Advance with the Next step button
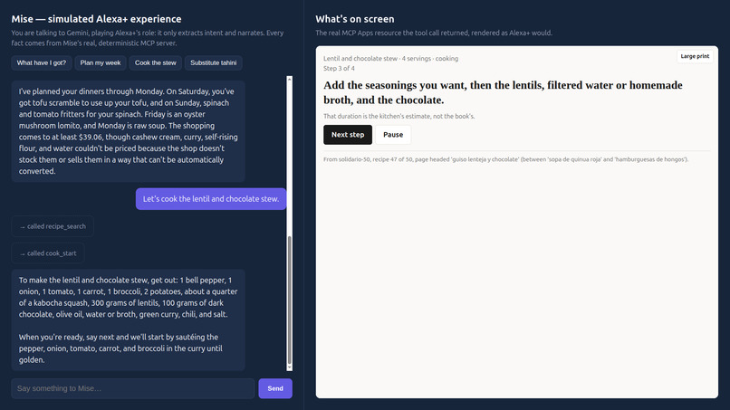 coord(348,135)
